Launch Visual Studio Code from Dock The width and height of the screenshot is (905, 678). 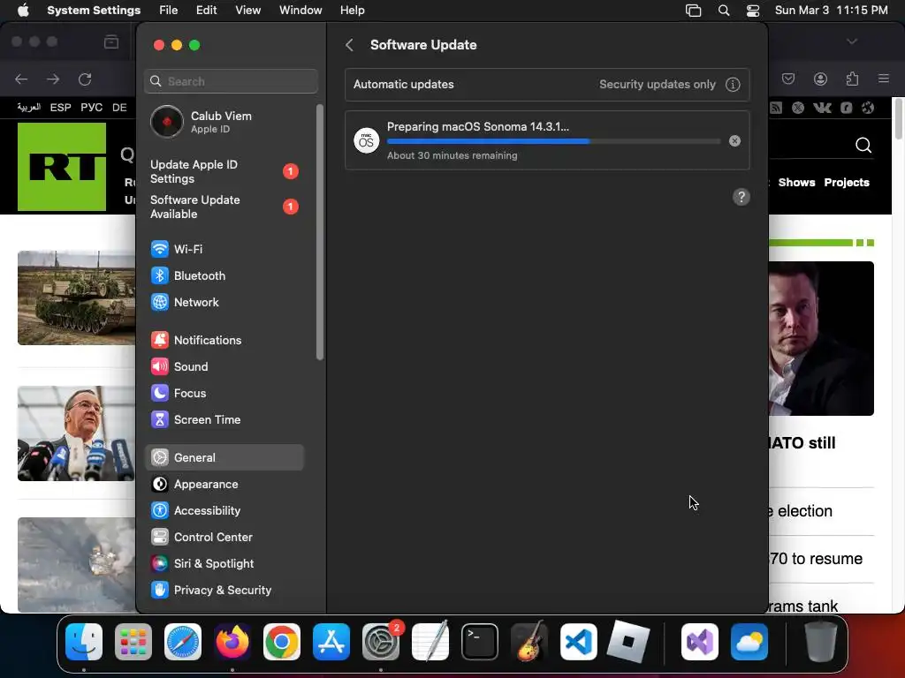578,642
